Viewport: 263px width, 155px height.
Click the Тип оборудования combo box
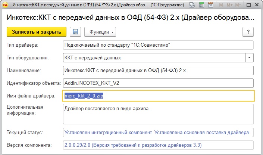click(x=158, y=58)
